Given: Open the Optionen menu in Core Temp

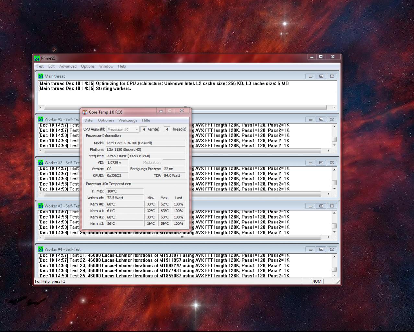Looking at the screenshot, I should coord(106,120).
